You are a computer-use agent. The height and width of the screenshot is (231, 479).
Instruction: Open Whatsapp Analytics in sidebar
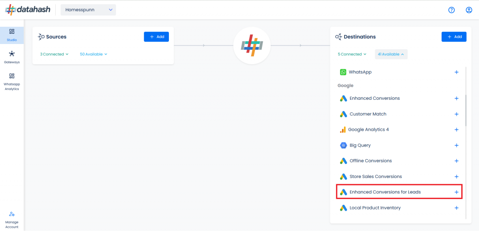[12, 82]
